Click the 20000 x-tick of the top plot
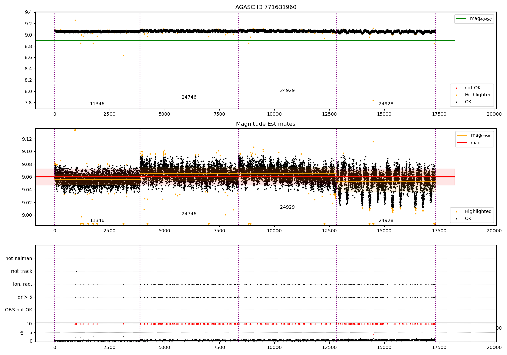The width and height of the screenshot is (507, 355). [x=494, y=114]
